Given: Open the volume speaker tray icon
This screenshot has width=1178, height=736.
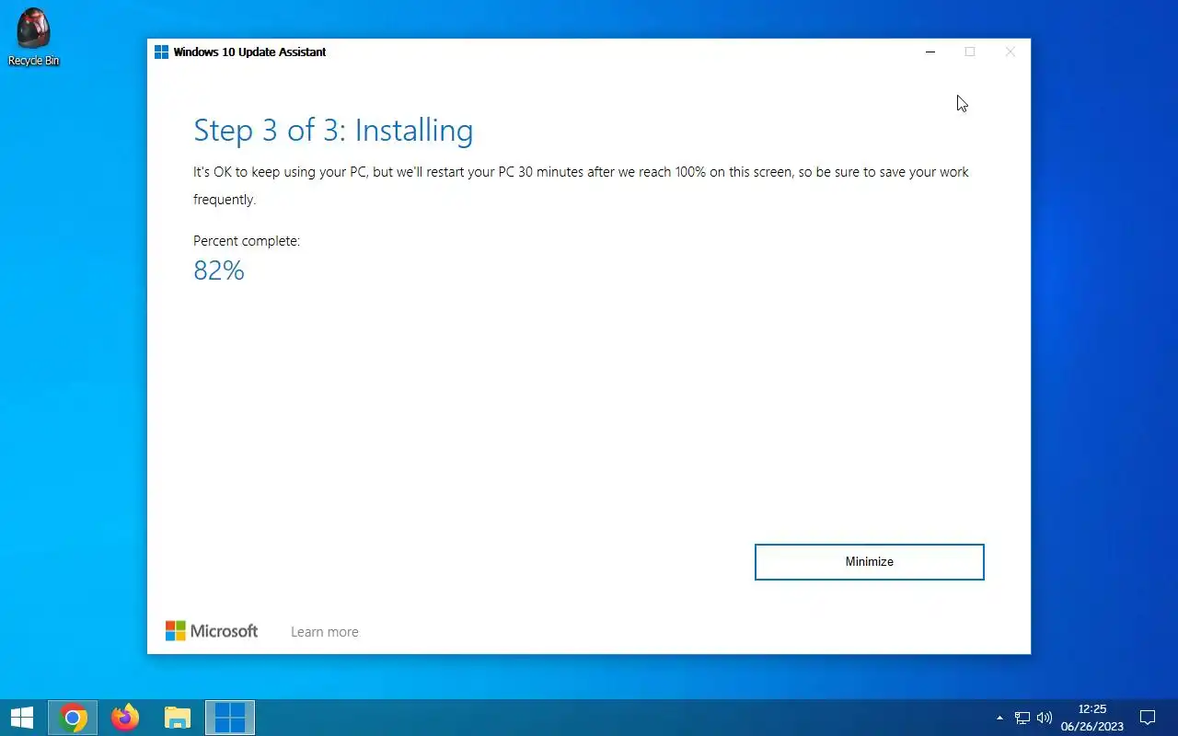Looking at the screenshot, I should [x=1045, y=718].
